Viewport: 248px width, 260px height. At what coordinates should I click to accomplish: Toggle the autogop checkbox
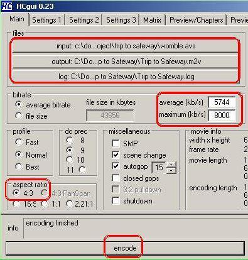116,166
